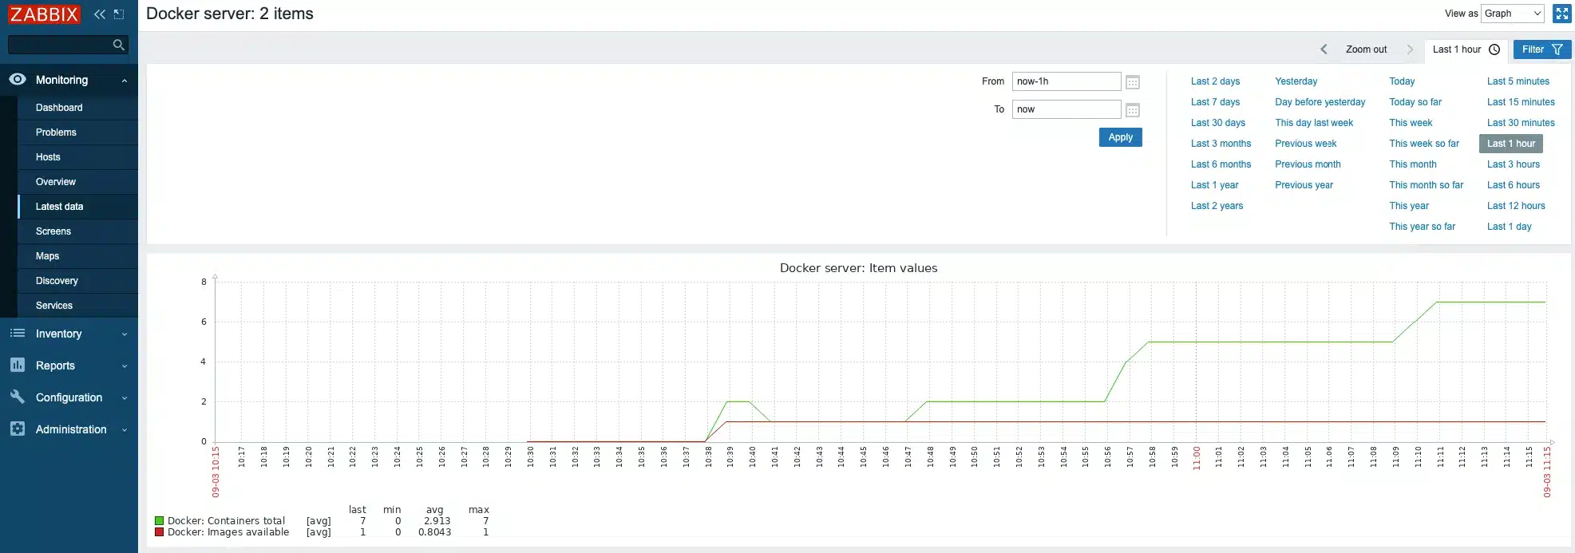Viewport: 1575px width, 553px height.
Task: Open Services in the Monitoring menu
Action: (54, 306)
